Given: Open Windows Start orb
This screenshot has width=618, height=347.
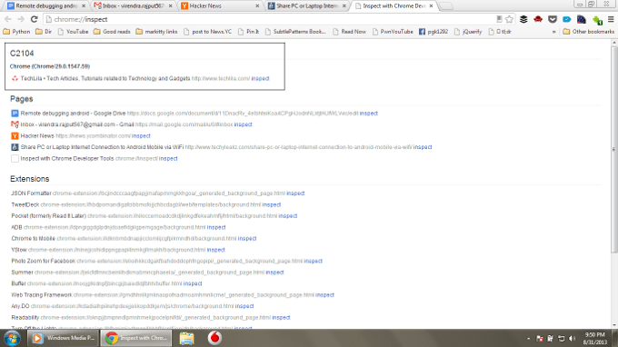Looking at the screenshot, I should [12, 338].
